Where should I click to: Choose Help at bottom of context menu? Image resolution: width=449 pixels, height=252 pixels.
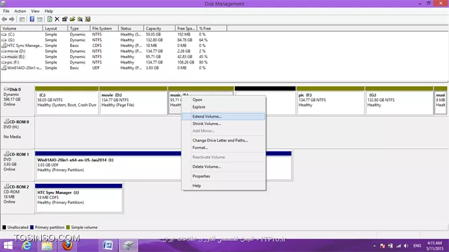coord(223,186)
